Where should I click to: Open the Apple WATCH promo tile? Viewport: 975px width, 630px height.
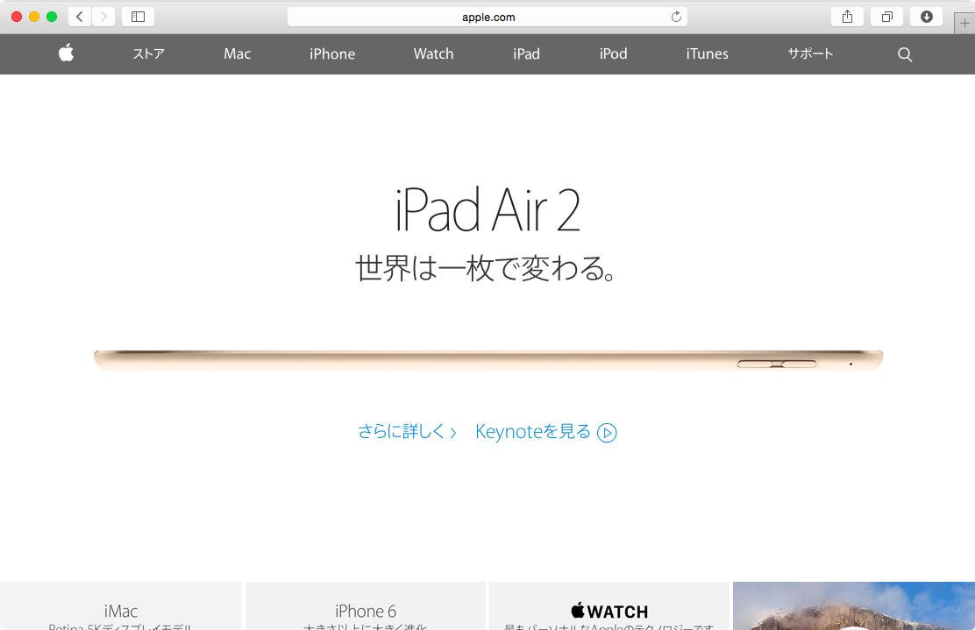(x=609, y=605)
